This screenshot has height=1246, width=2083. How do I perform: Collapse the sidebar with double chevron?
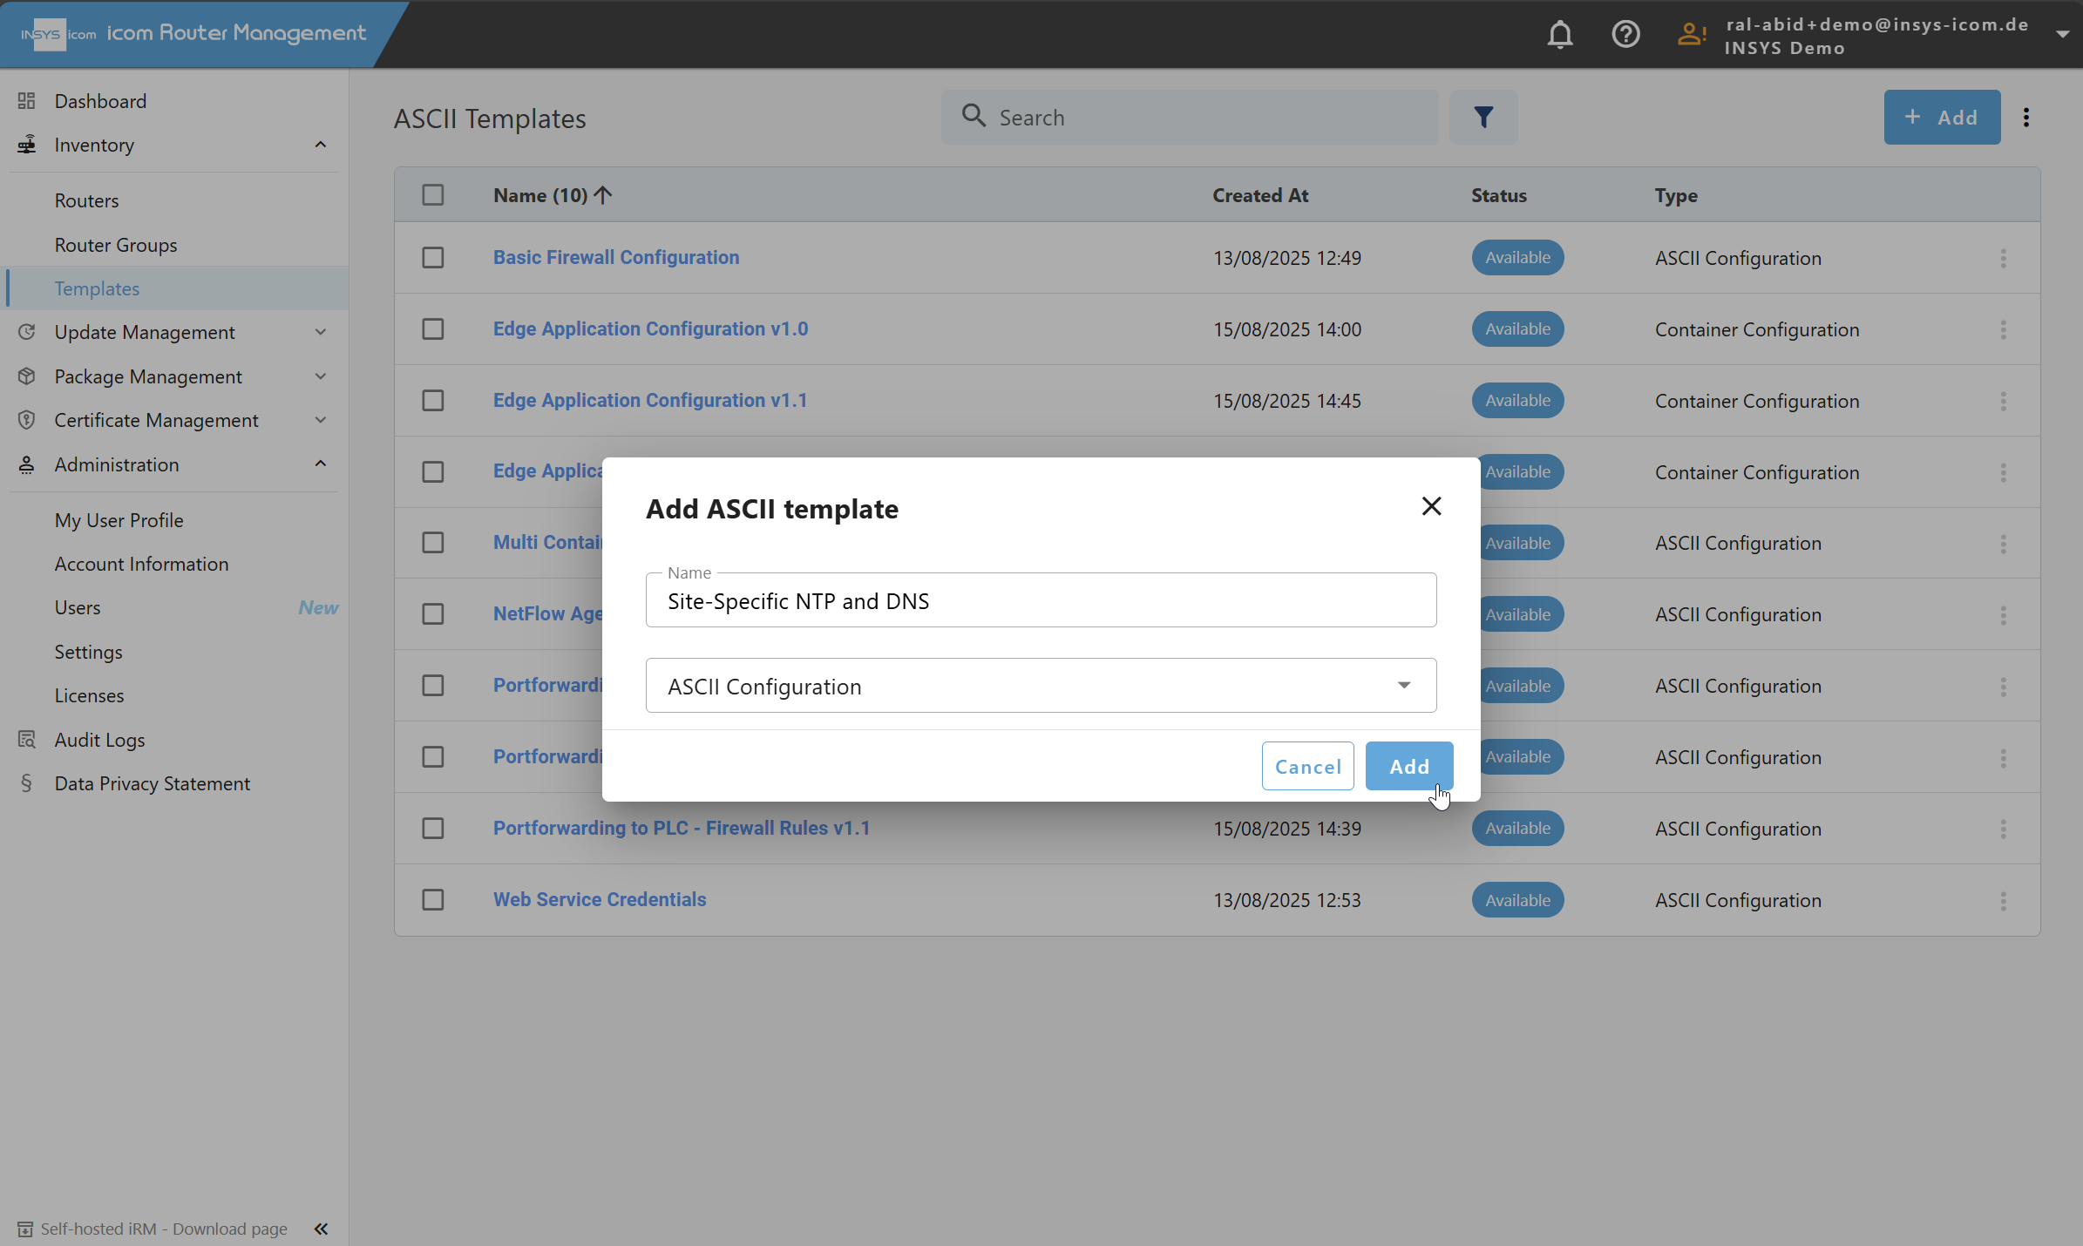pyautogui.click(x=321, y=1229)
